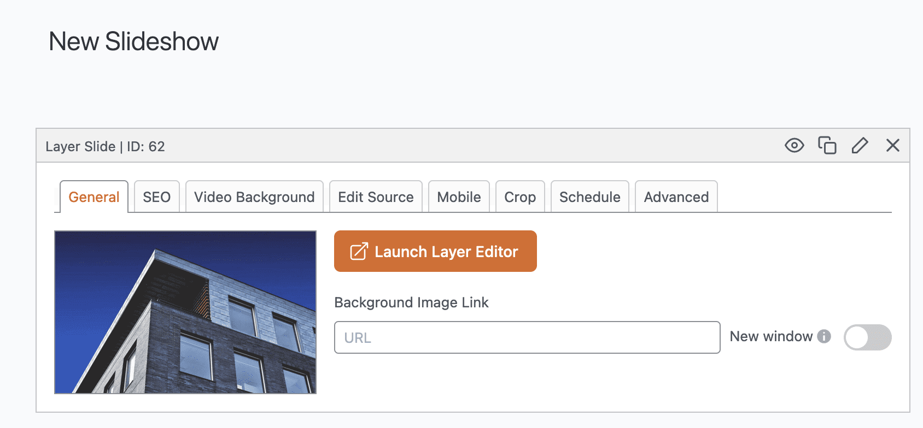Click the New window info icon

pos(824,336)
